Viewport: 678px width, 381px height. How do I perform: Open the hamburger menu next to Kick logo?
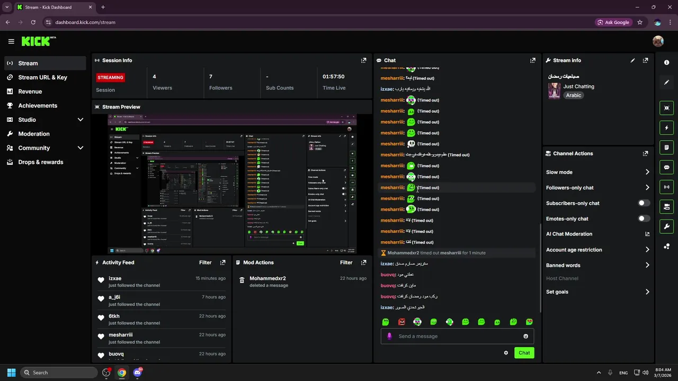point(11,41)
